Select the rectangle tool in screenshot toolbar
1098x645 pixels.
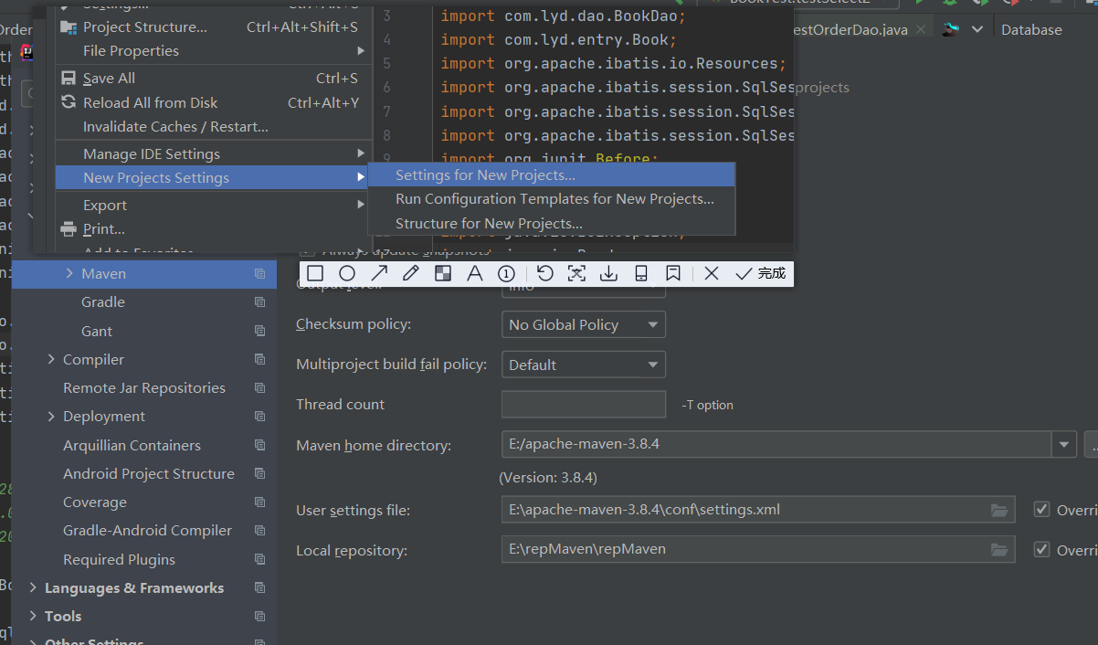[315, 273]
